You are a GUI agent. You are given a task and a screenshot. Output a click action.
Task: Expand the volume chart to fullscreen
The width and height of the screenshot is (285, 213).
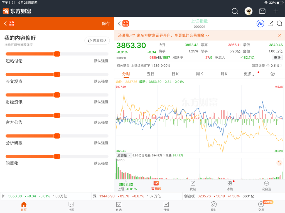(279, 163)
